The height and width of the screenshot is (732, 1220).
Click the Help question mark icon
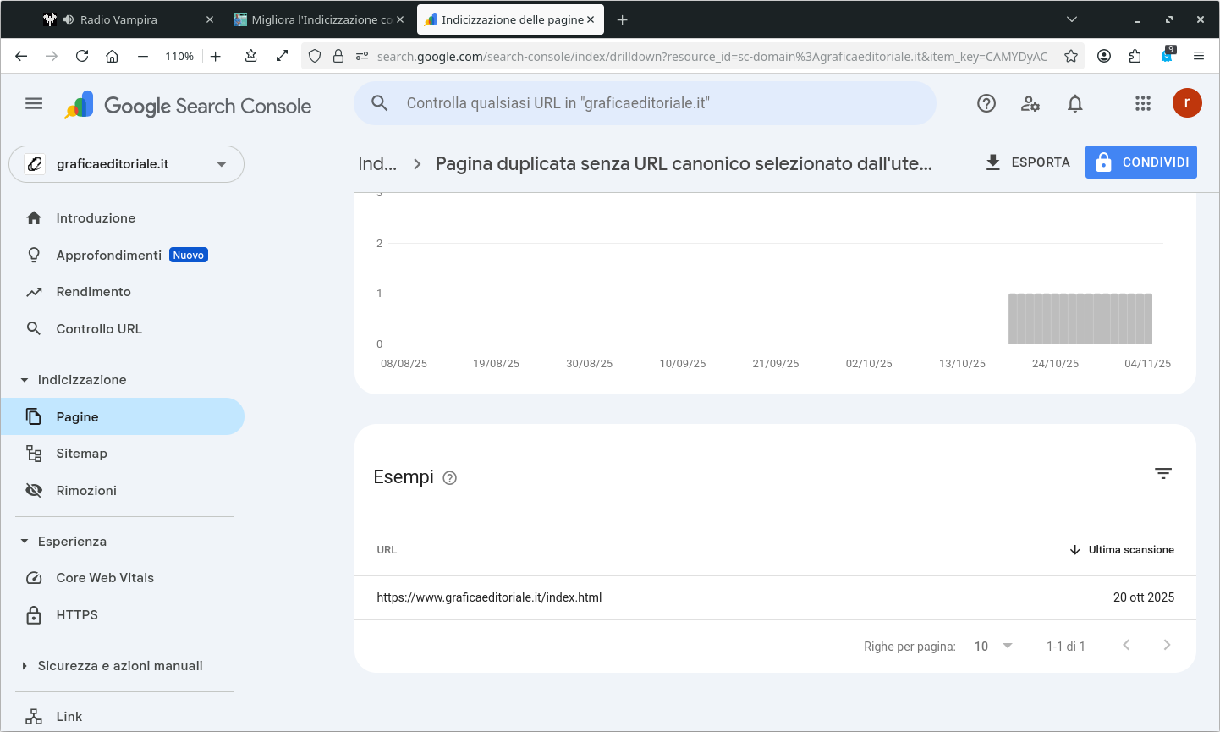(986, 104)
